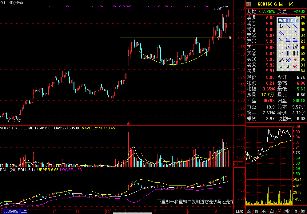Screen dimensions: 307x214
Task: Click the 买⑤ bid price 5.91
Action: (x=270, y=71)
